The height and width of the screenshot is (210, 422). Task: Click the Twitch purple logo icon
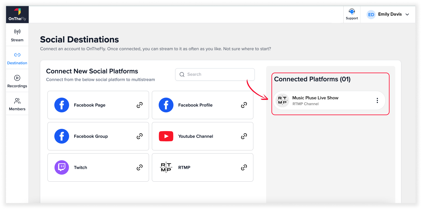click(62, 167)
